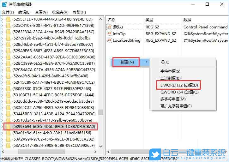Expand the {5326dddc-ec38-428d-b219-ce6dadb35de3} key
This screenshot has height=162, width=229.
point(2,101)
